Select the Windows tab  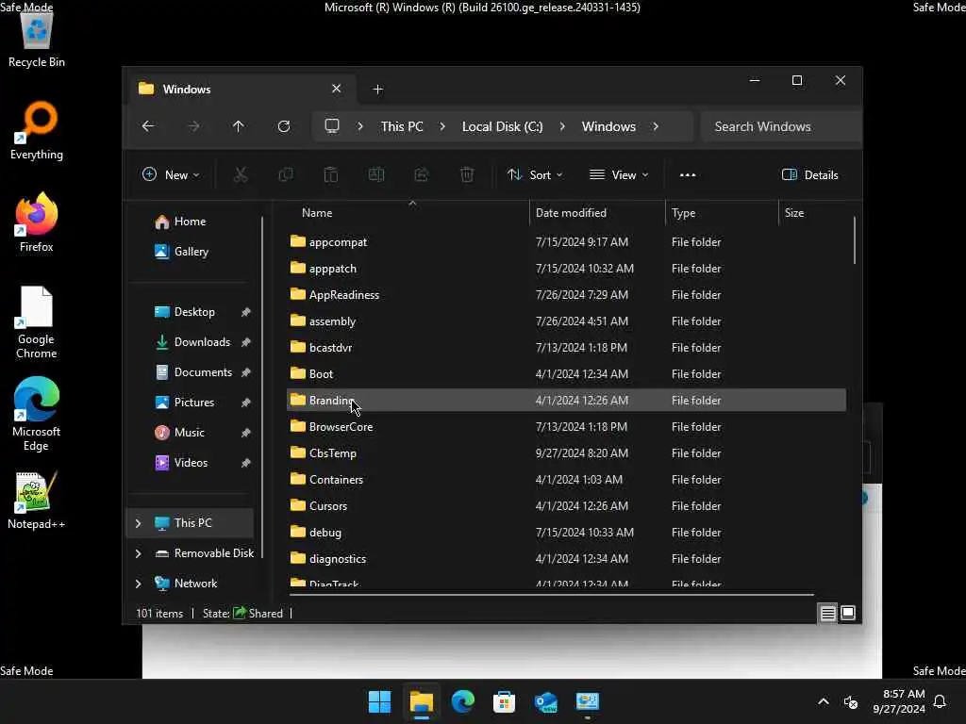[x=241, y=90]
